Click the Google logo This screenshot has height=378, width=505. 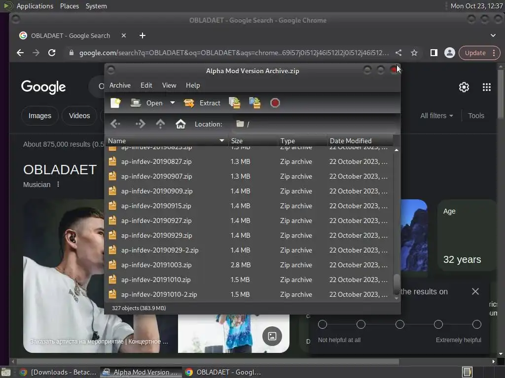click(43, 87)
